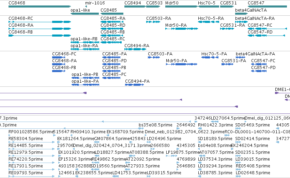
Task: Select protein CG8485-PD
Action: pos(111,64)
